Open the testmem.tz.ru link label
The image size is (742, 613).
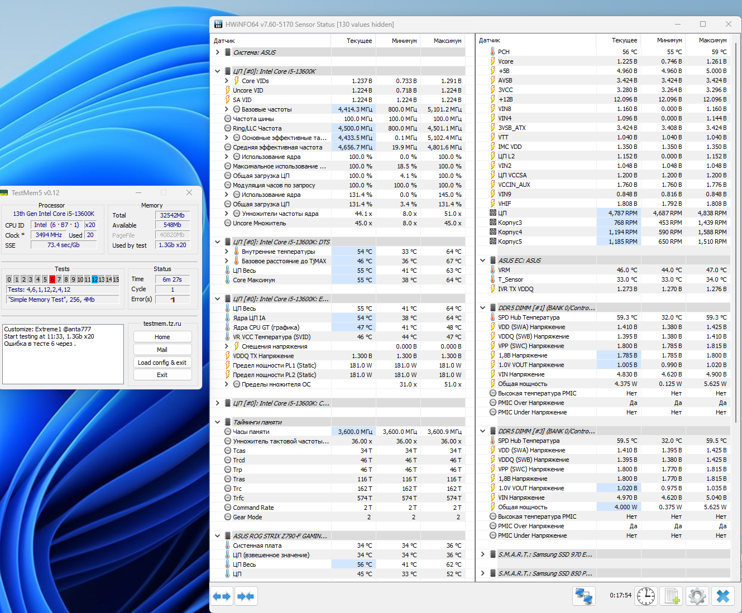162,324
